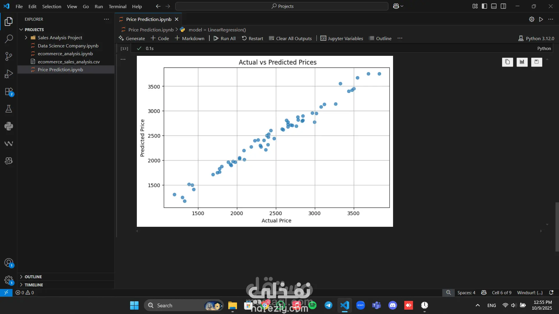This screenshot has height=314, width=559.
Task: Select the Price Prediction.ipynb editor tab
Action: (148, 19)
